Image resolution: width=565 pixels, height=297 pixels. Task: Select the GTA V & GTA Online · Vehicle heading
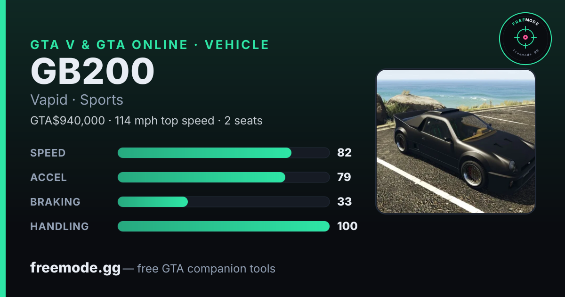pyautogui.click(x=150, y=45)
